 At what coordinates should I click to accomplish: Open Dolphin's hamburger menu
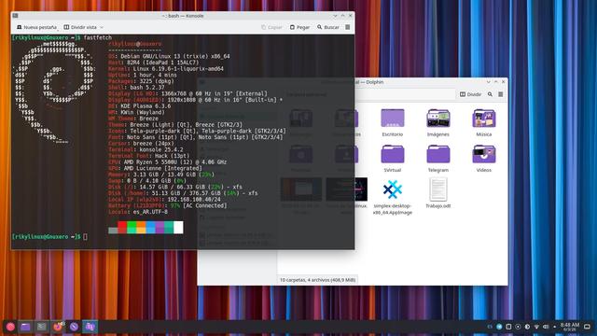point(501,94)
